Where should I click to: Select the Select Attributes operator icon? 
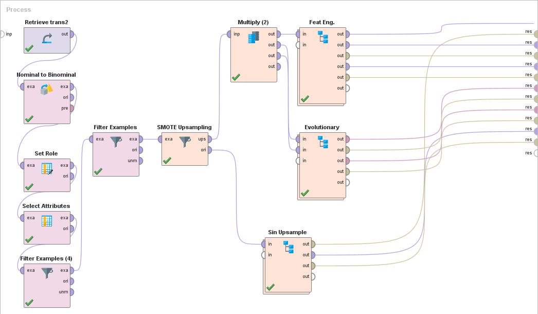click(x=47, y=221)
